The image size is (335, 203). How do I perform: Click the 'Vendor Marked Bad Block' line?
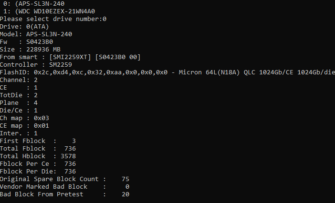click(64, 186)
